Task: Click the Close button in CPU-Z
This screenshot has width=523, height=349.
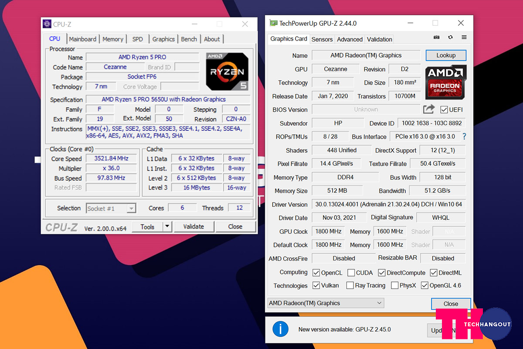Action: click(x=235, y=226)
